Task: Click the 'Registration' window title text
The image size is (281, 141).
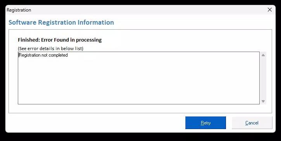Action: (19, 10)
